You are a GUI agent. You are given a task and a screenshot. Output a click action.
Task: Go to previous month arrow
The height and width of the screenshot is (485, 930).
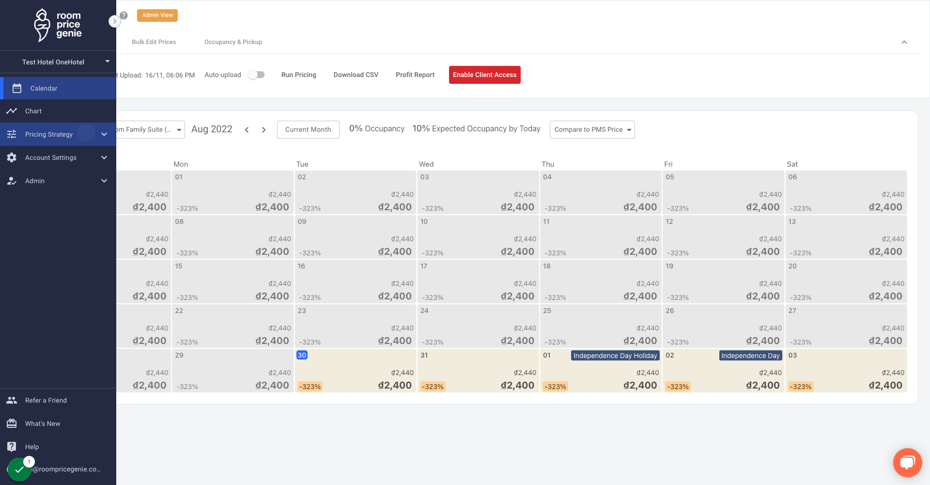pos(247,130)
